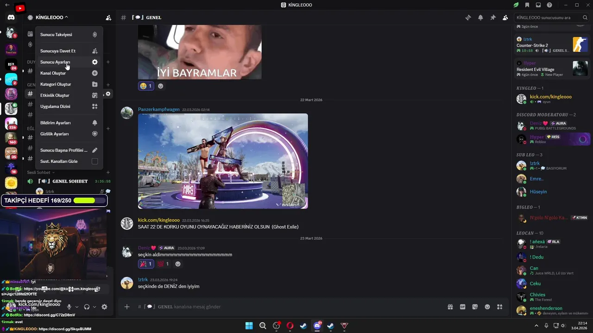Add reaction to Deniz's seçkin message

pyautogui.click(x=178, y=264)
